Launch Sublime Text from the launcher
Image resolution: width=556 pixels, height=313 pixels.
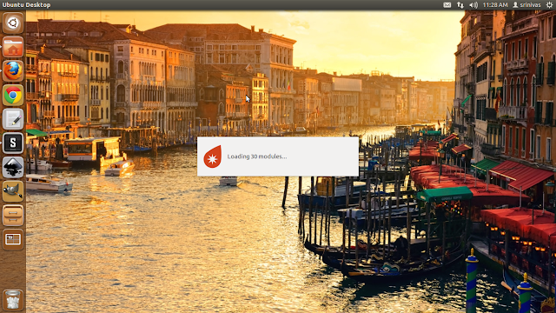[13, 143]
